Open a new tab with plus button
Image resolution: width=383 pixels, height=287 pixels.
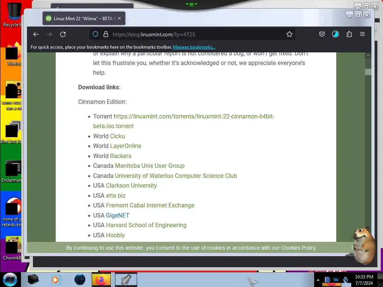pos(134,19)
